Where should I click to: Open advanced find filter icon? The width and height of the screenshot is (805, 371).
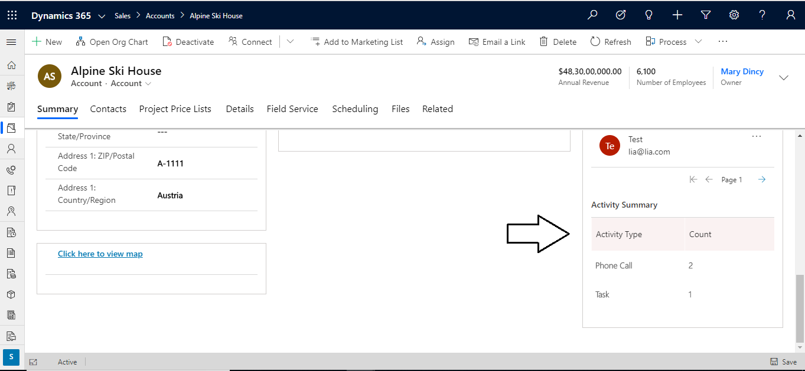(706, 15)
